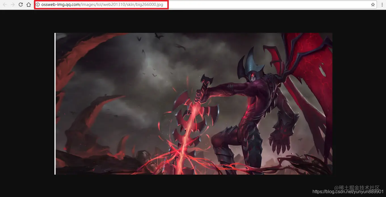Viewport: 386px width, 197px height.
Task: Bookmark this page with the star icon
Action: point(373,5)
